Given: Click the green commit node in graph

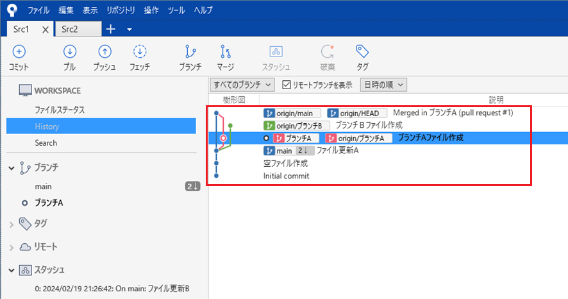Looking at the screenshot, I should (230, 126).
